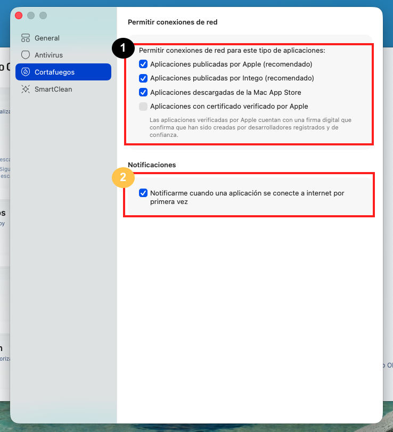Image resolution: width=393 pixels, height=432 pixels.
Task: Uncheck Aplicaciones descargadas de la Mac App Store
Action: point(143,92)
